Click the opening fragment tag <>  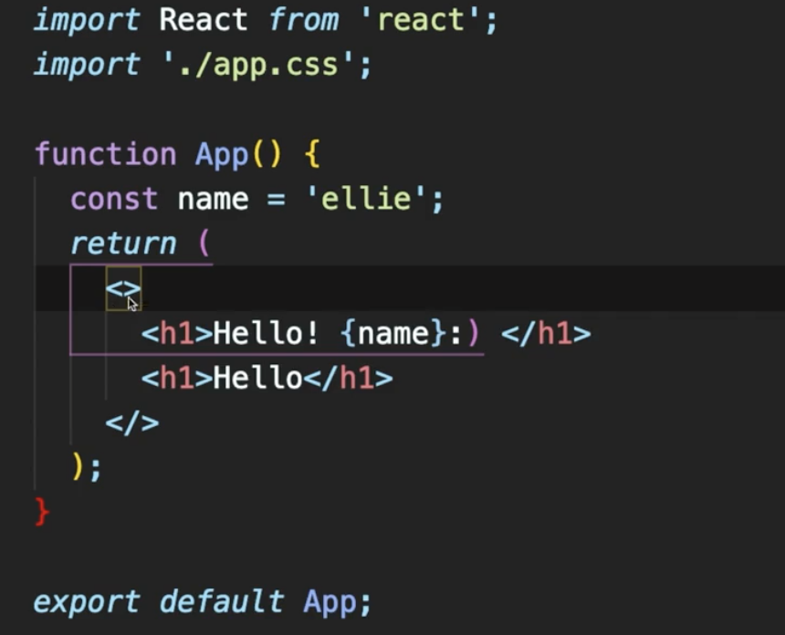[123, 288]
